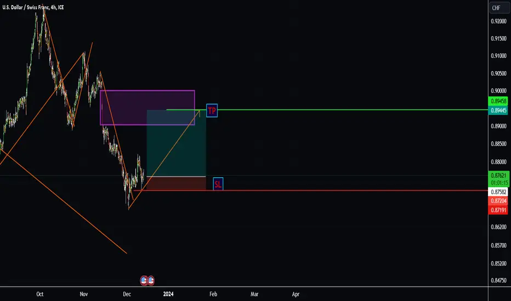Click the 01:01:15 bar countdown timer
This screenshot has width=511, height=301.
498,183
